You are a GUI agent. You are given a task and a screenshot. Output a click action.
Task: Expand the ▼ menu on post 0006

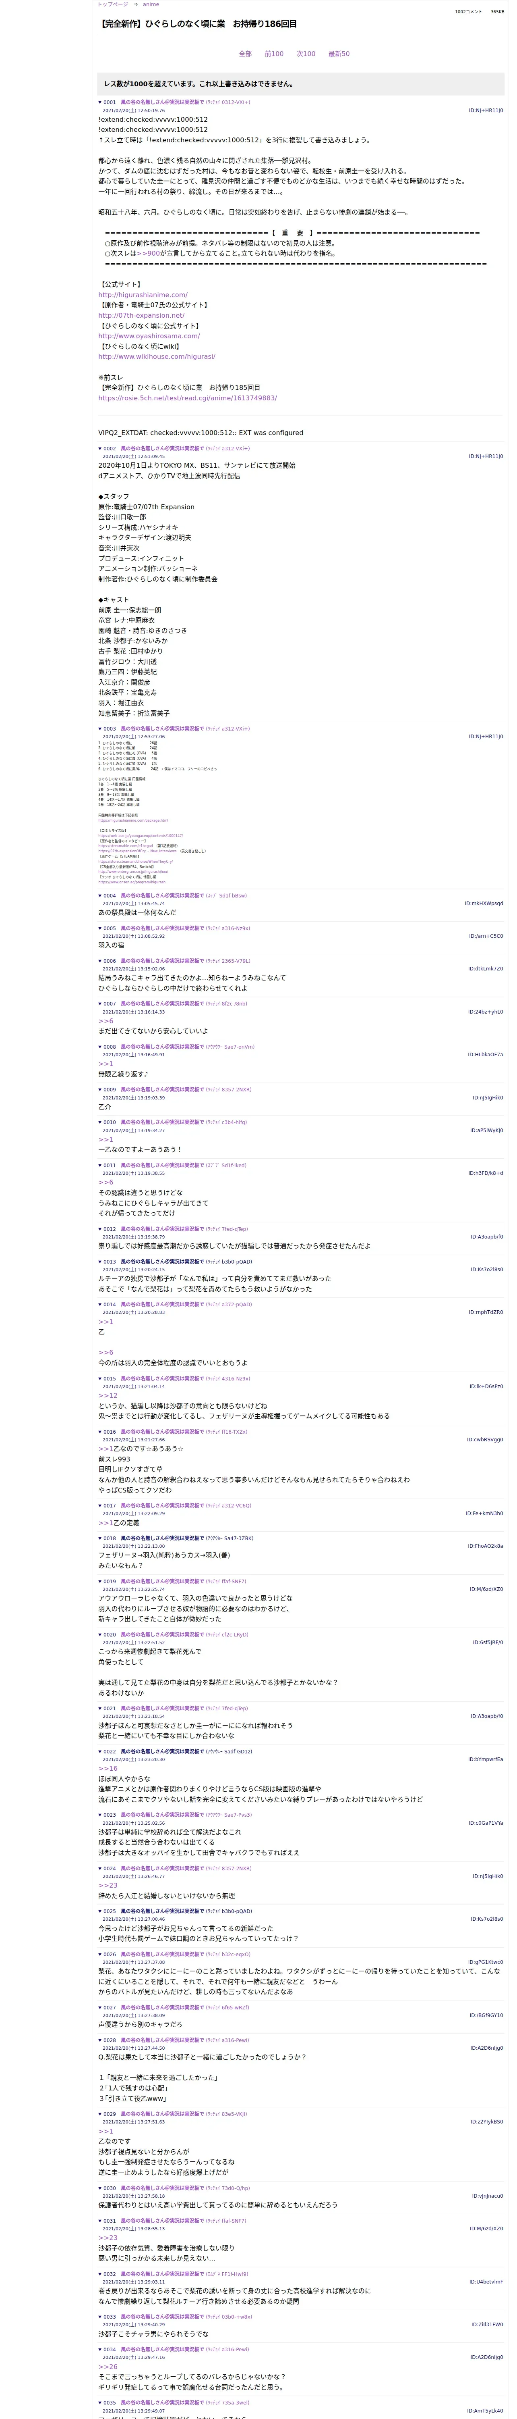pyautogui.click(x=100, y=962)
